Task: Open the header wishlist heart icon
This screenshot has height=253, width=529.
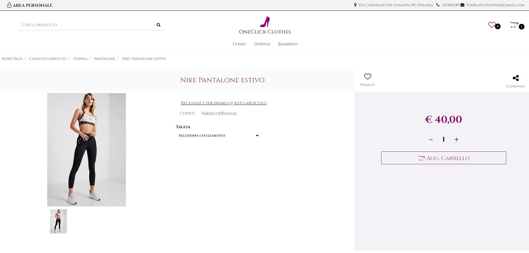Action: [492, 25]
